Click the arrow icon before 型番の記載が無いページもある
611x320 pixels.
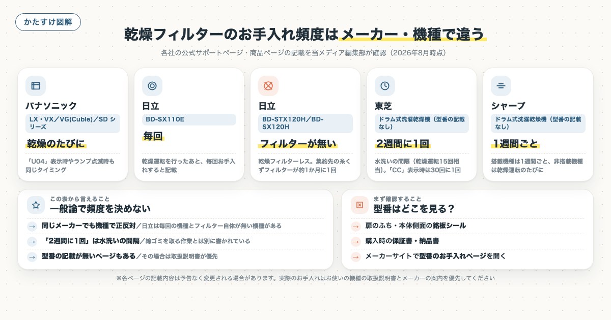pos(32,257)
